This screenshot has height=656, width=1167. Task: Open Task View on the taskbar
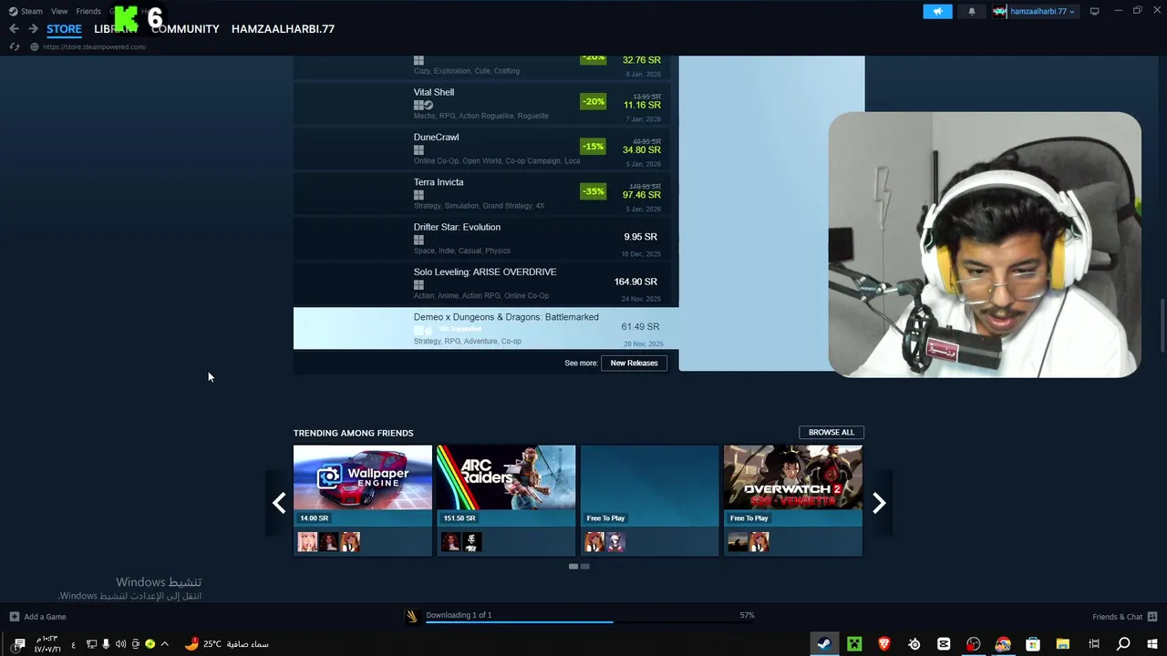[1094, 644]
